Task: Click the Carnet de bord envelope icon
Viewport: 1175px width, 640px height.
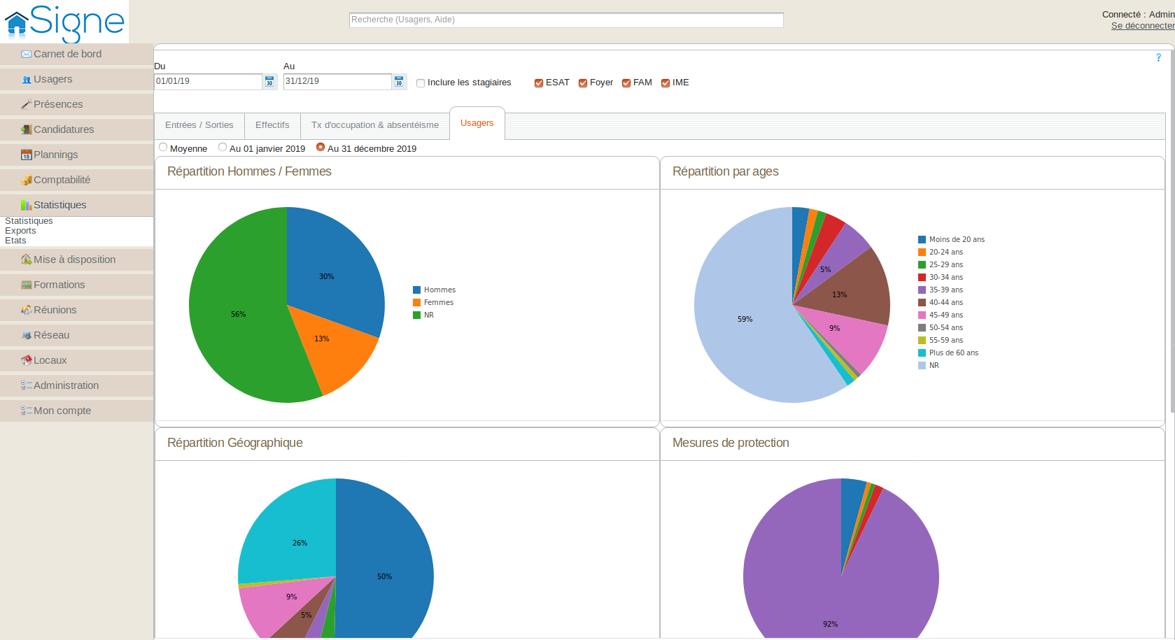Action: (x=27, y=54)
